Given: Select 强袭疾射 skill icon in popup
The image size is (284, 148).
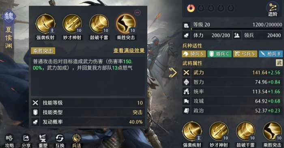Looking at the screenshot, I should click(x=45, y=24).
